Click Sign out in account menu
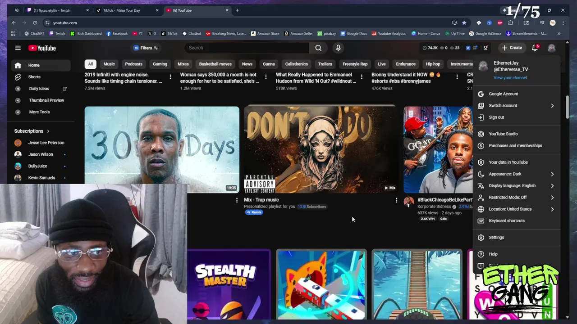Screen dimensions: 577x324 517,117
